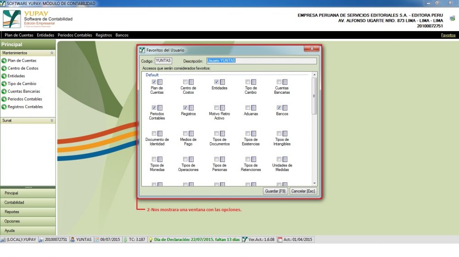This screenshot has height=257, width=459.
Task: Click the server icon beside (LOCAL)\YUPAY in status bar
Action: (3, 240)
